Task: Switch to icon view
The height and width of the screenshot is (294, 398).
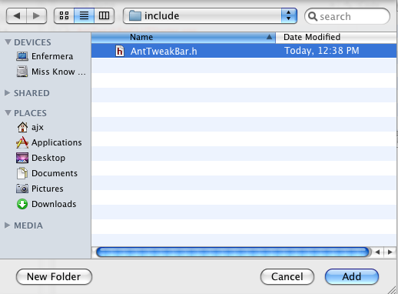Action: (x=64, y=16)
